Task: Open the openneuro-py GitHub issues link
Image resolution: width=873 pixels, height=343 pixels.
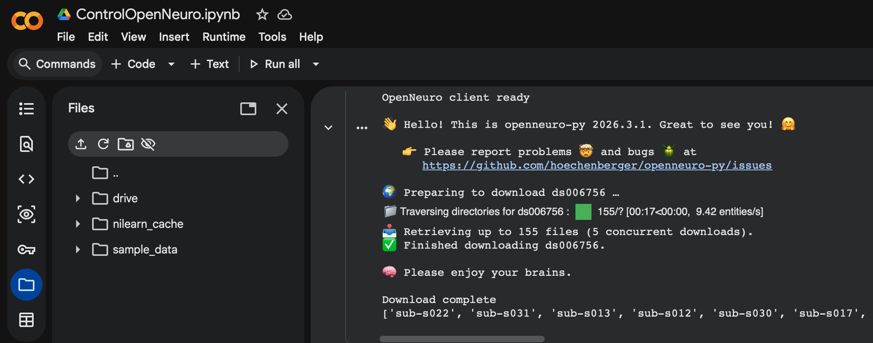Action: [x=597, y=166]
